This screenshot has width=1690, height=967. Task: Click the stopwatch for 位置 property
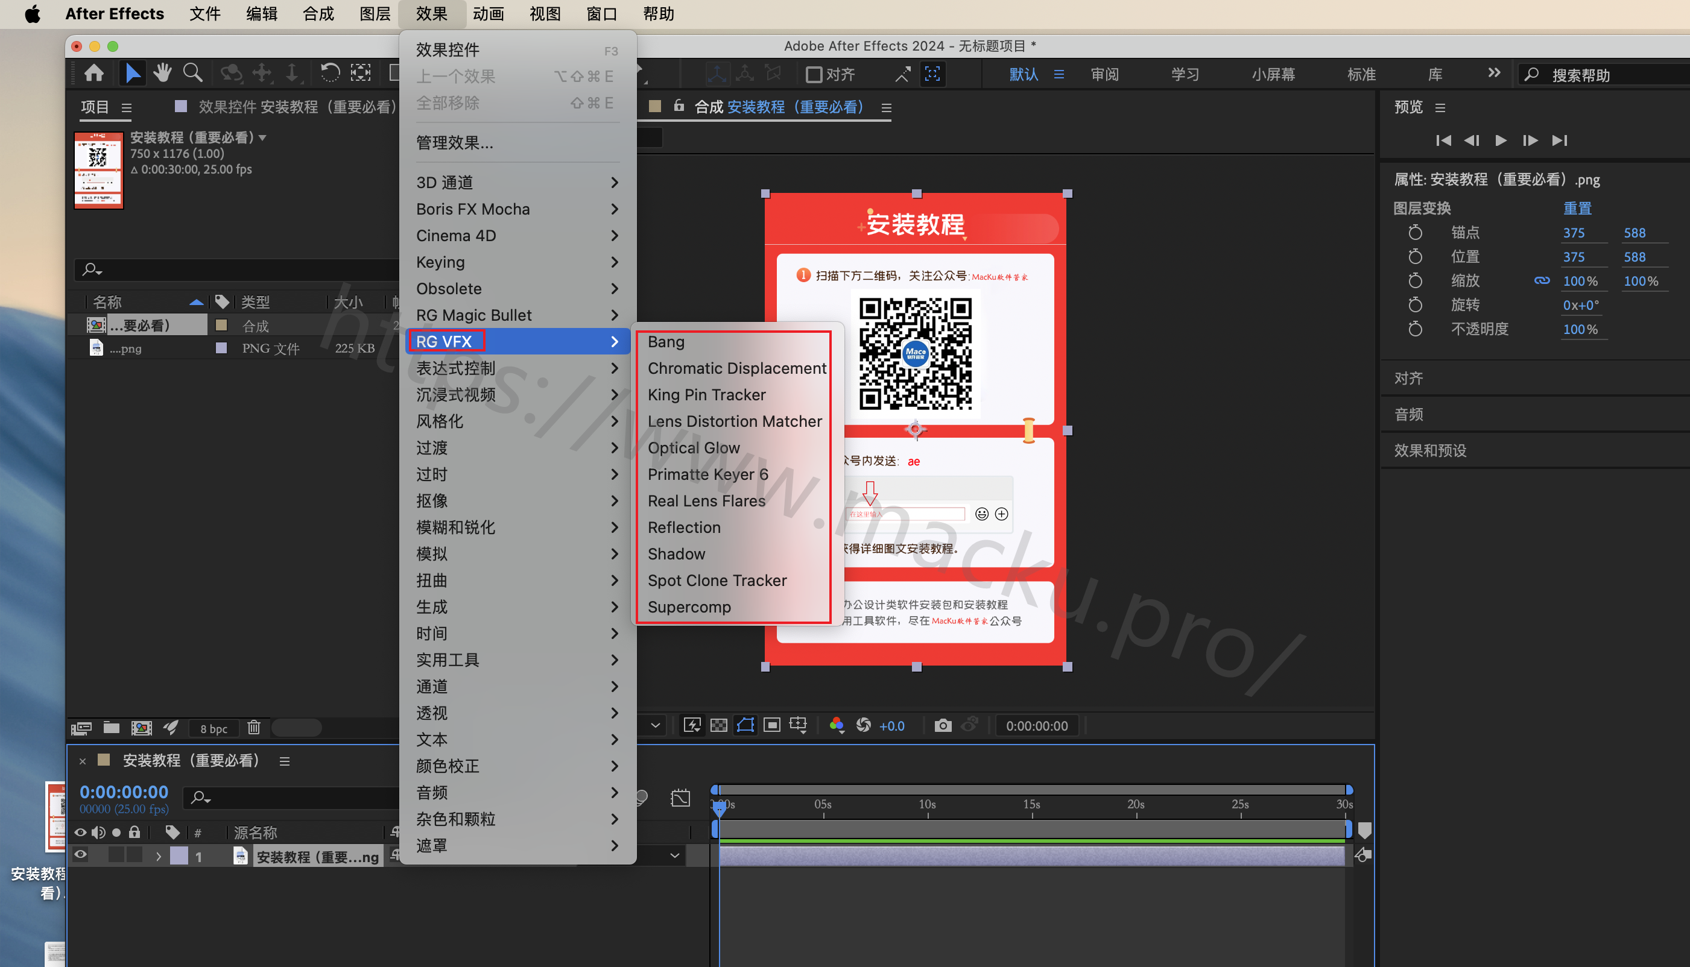1415,256
